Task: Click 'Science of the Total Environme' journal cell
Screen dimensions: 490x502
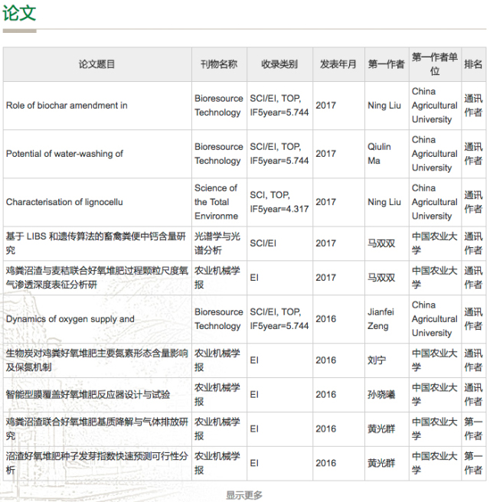Action: pyautogui.click(x=216, y=202)
